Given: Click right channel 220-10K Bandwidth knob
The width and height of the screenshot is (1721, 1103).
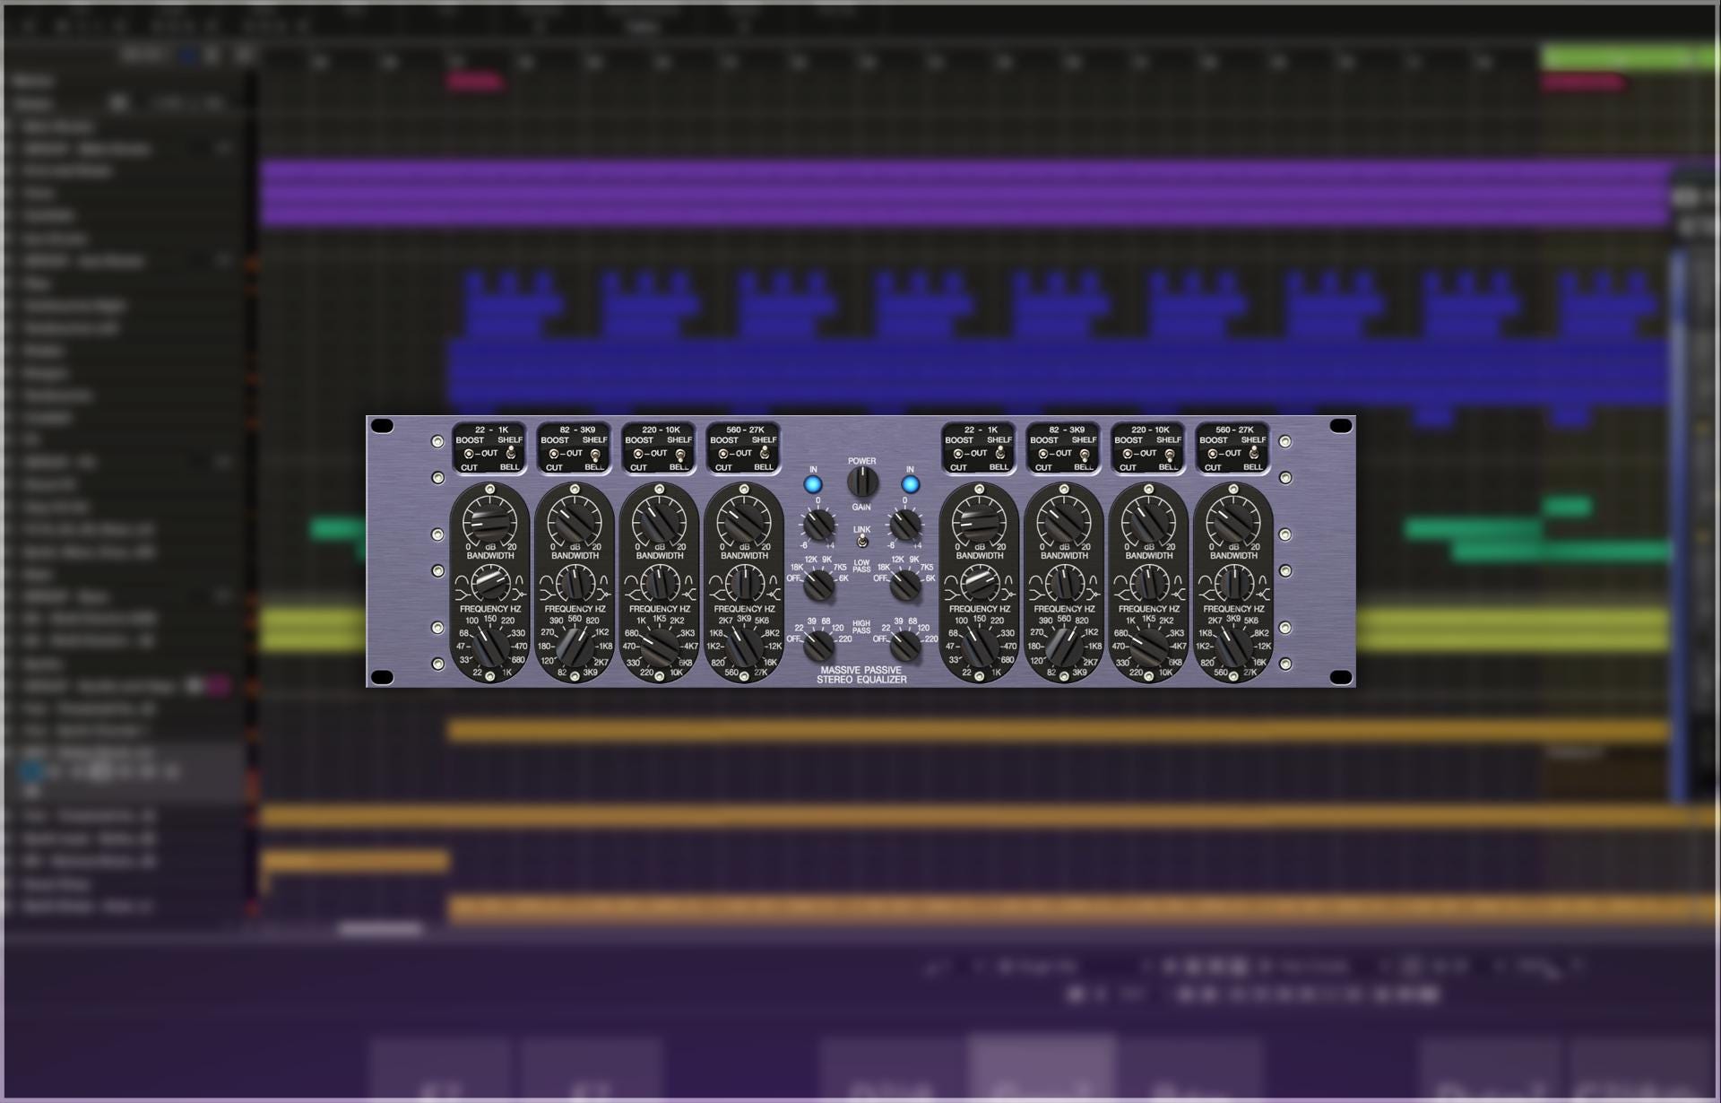Looking at the screenshot, I should tap(1148, 584).
